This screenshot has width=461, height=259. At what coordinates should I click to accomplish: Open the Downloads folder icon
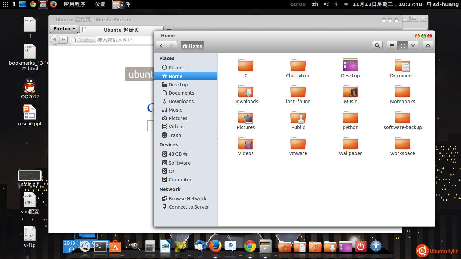(x=246, y=91)
